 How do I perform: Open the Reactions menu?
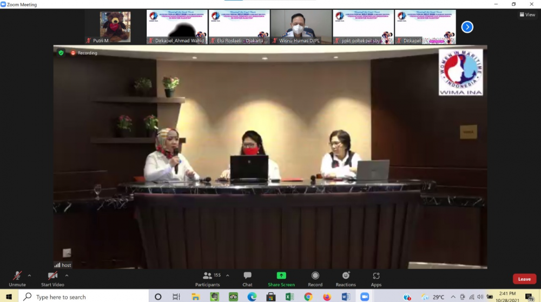[346, 279]
